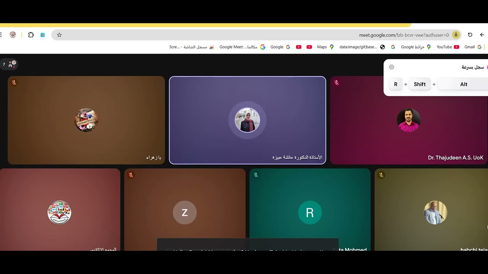Click YouTube icon bookmark next to Maps
This screenshot has height=274, width=488.
point(309,47)
